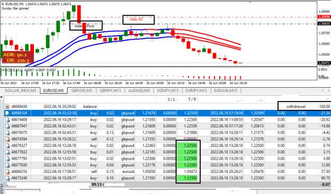Click the 99.13 balance summary value
331x194 pixels.
96,184
